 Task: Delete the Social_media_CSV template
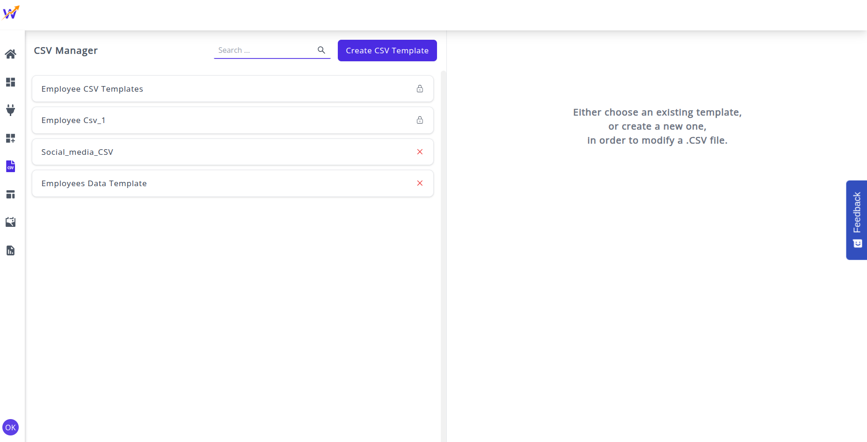(x=420, y=152)
